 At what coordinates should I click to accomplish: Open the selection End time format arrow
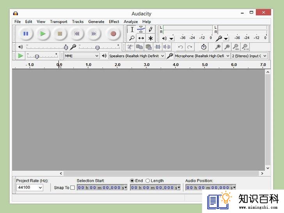tap(179, 187)
